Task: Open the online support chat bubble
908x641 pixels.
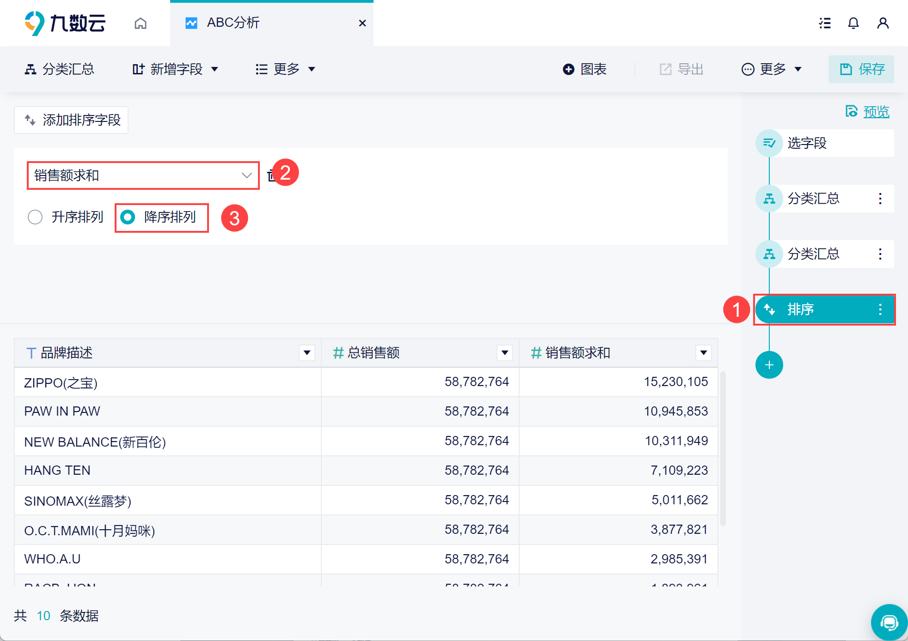Action: click(889, 623)
